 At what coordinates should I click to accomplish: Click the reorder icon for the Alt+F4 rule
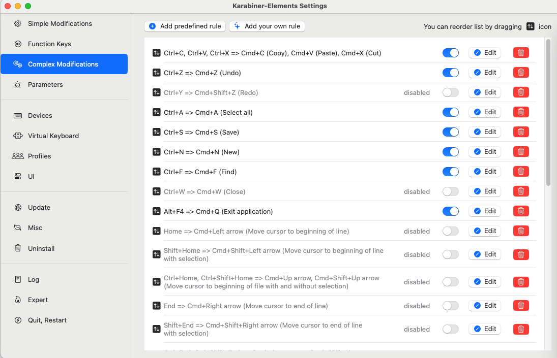(156, 211)
